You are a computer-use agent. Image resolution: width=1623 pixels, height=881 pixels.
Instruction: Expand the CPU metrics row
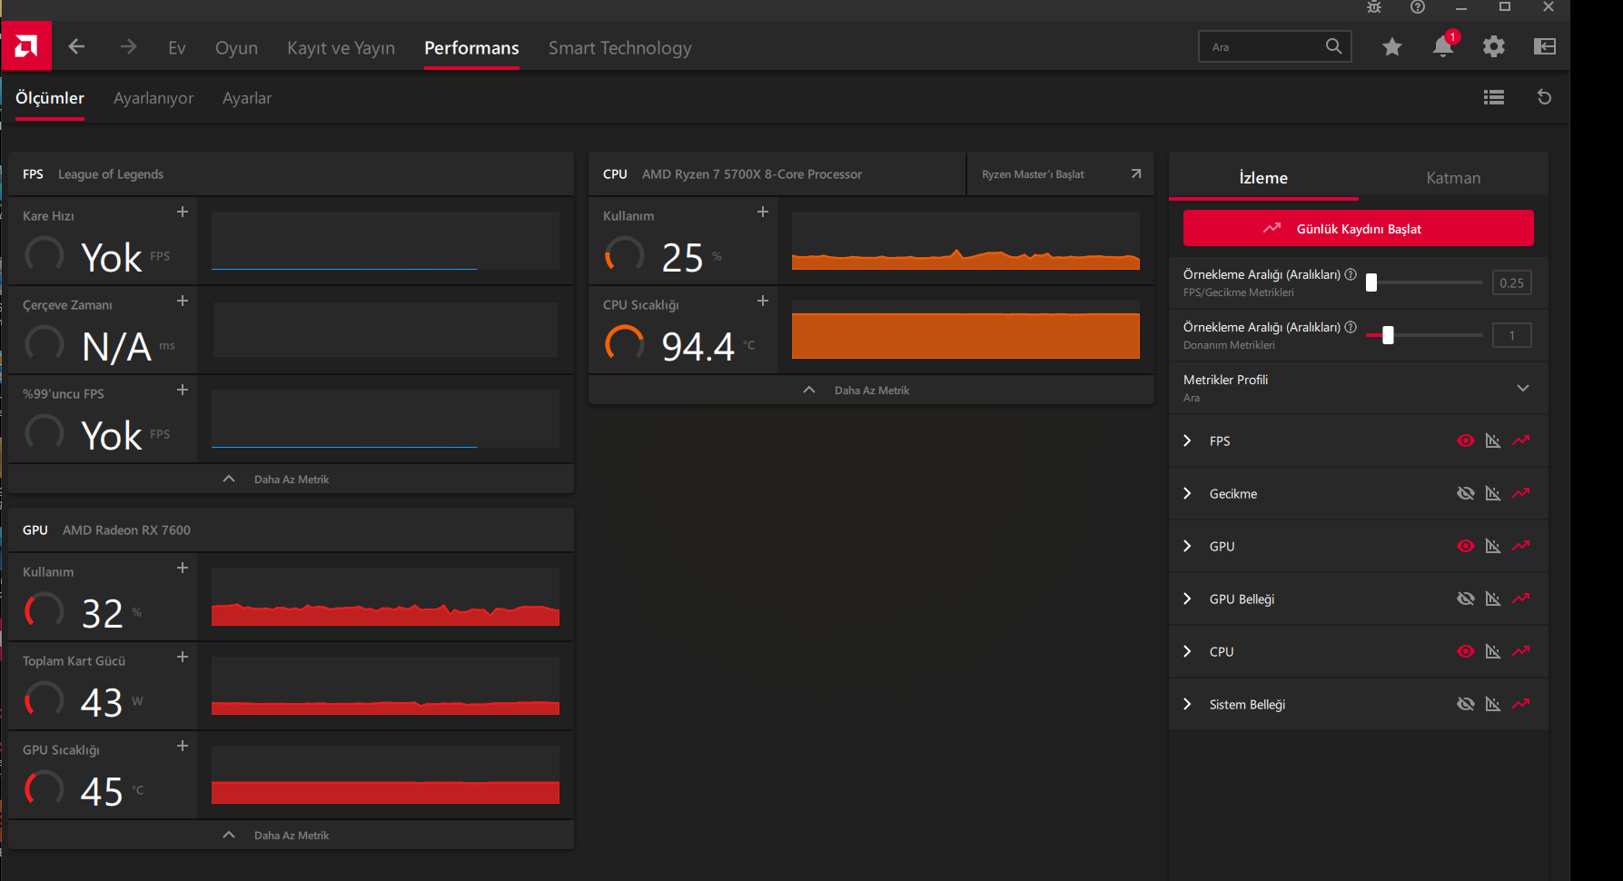coord(1187,651)
